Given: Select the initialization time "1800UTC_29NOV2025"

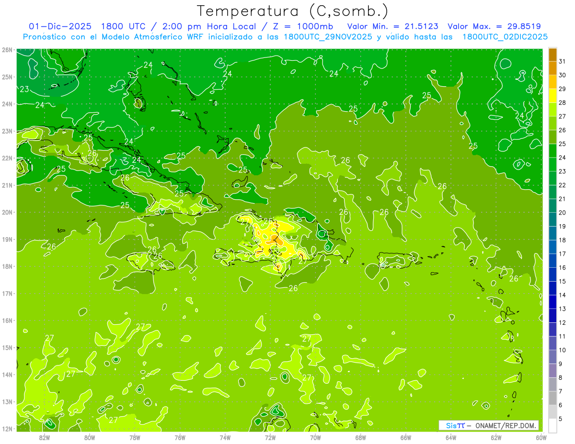Looking at the screenshot, I should pyautogui.click(x=328, y=37).
